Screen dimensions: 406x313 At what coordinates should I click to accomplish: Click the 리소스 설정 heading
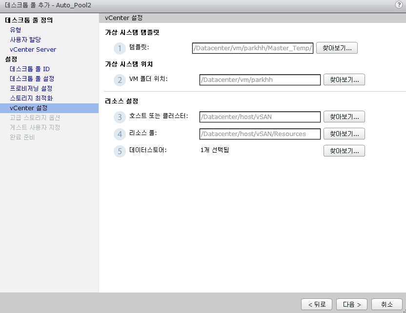point(122,101)
